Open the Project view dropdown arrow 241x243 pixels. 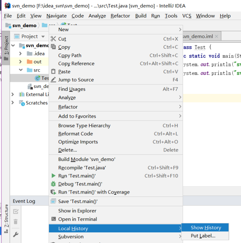click(43, 37)
